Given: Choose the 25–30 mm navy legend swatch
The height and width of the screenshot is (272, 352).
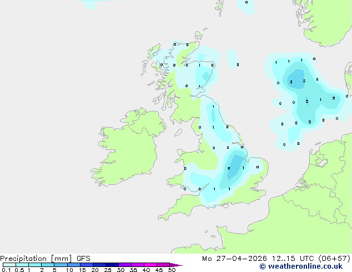Looking at the screenshot, I should click(112, 265).
